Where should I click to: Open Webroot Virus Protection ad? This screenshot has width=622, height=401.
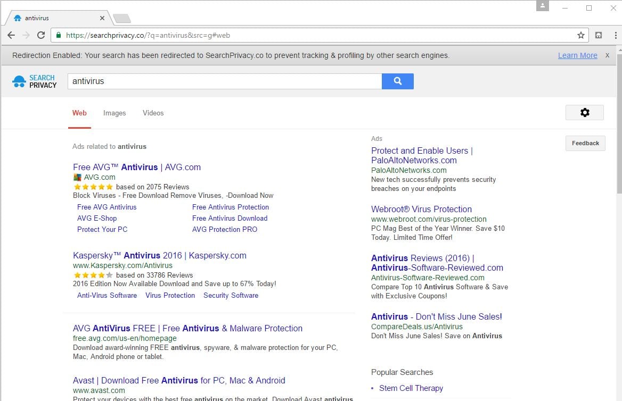(421, 209)
